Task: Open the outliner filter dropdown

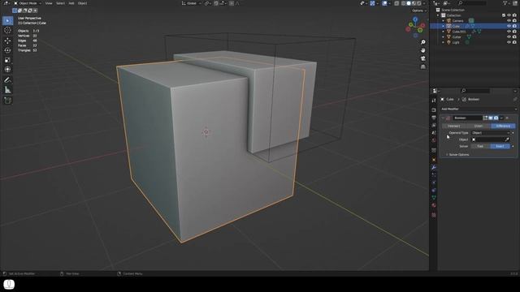Action: [506, 3]
